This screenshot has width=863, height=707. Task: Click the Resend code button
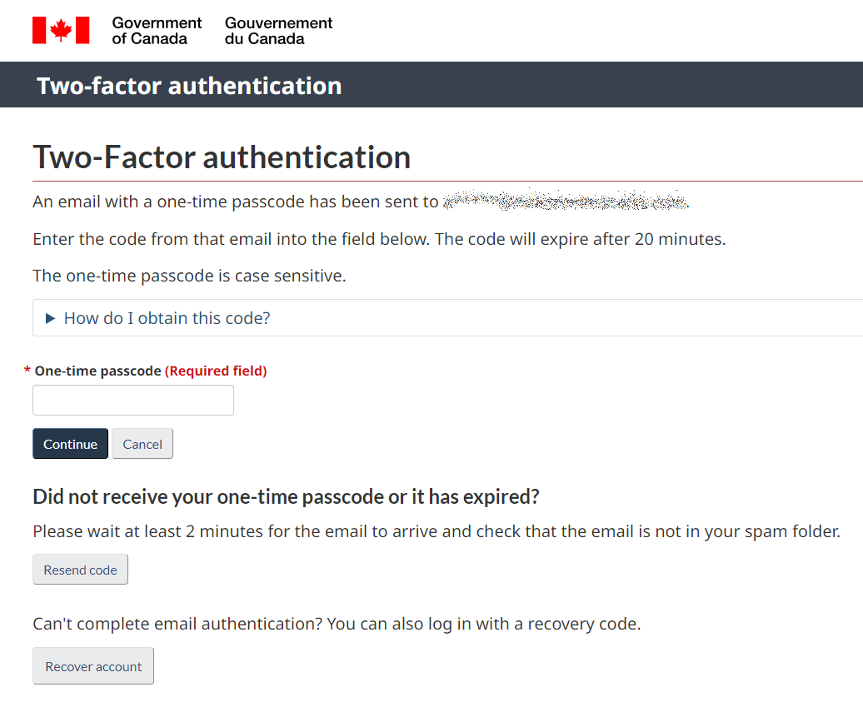80,570
